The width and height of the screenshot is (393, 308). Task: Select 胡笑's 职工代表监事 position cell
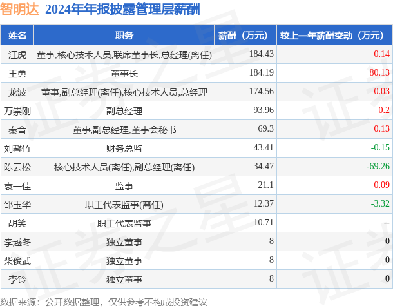click(124, 223)
